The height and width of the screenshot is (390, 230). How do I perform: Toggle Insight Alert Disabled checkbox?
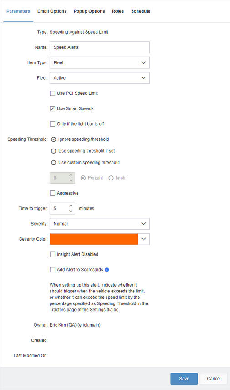52,254
